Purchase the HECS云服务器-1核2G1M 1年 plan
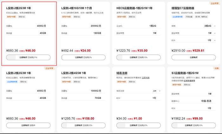This screenshot has width=222, height=134. (138, 57)
